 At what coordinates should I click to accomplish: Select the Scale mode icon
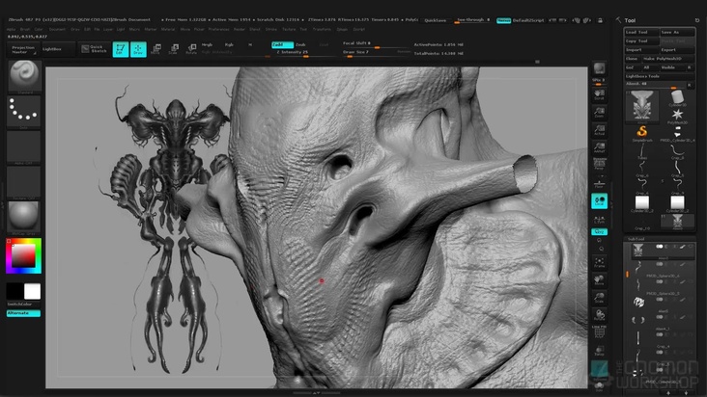[174, 49]
